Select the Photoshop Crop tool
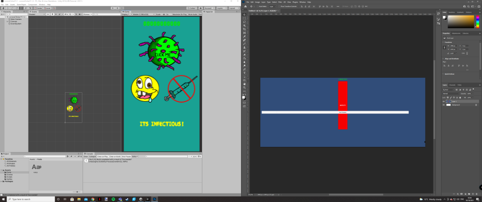This screenshot has width=482, height=202. click(244, 29)
